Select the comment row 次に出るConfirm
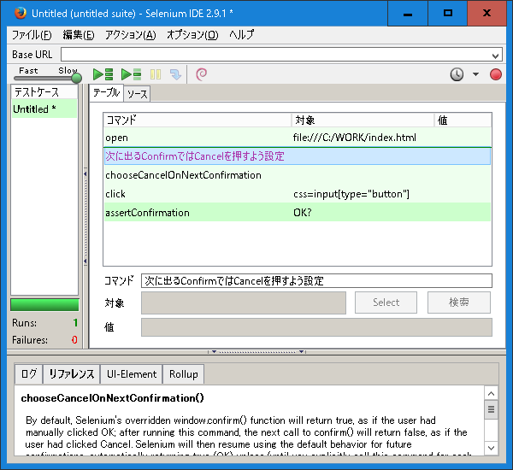 tap(298, 156)
